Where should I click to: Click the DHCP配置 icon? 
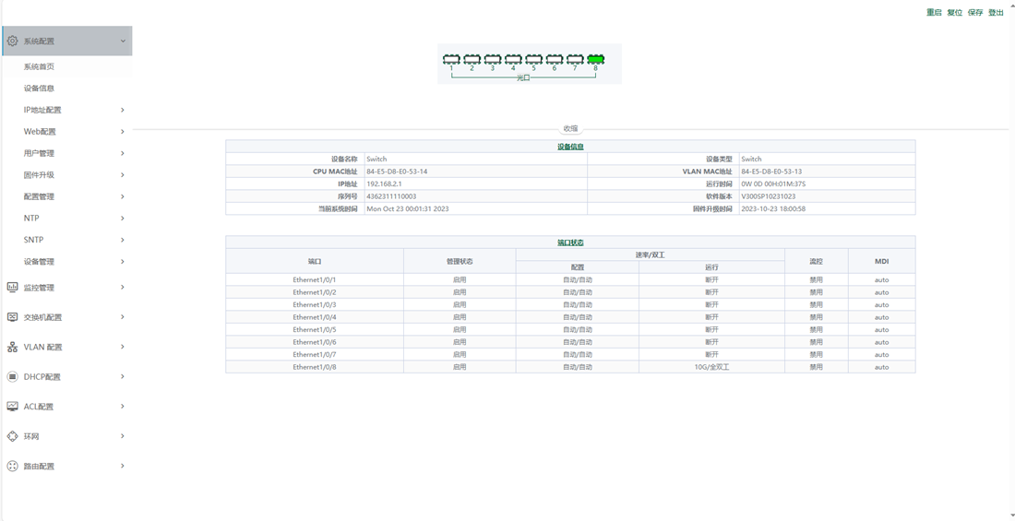(12, 376)
